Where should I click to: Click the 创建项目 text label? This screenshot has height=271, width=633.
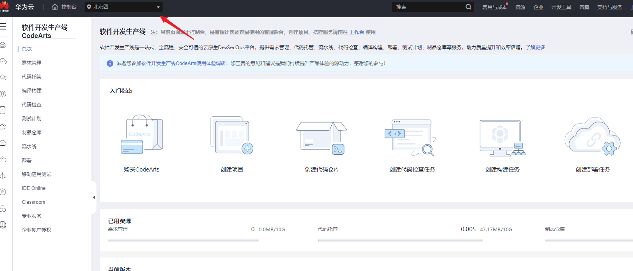(x=232, y=169)
